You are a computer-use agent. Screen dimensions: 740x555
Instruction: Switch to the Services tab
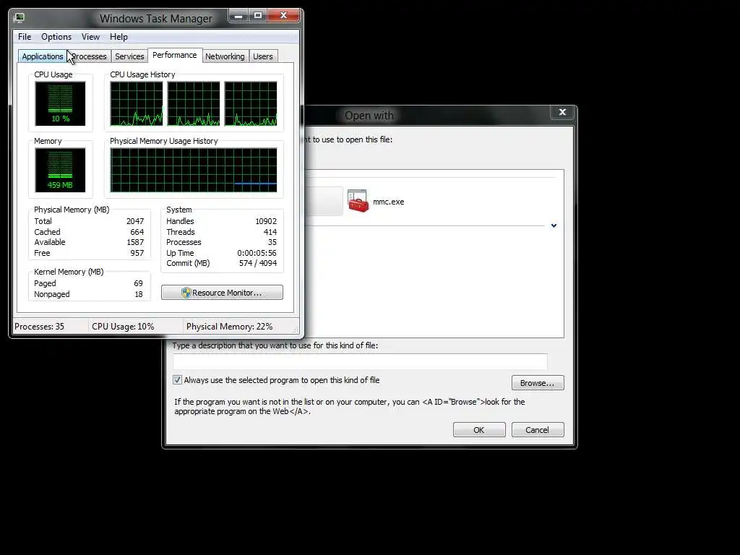[x=129, y=56]
